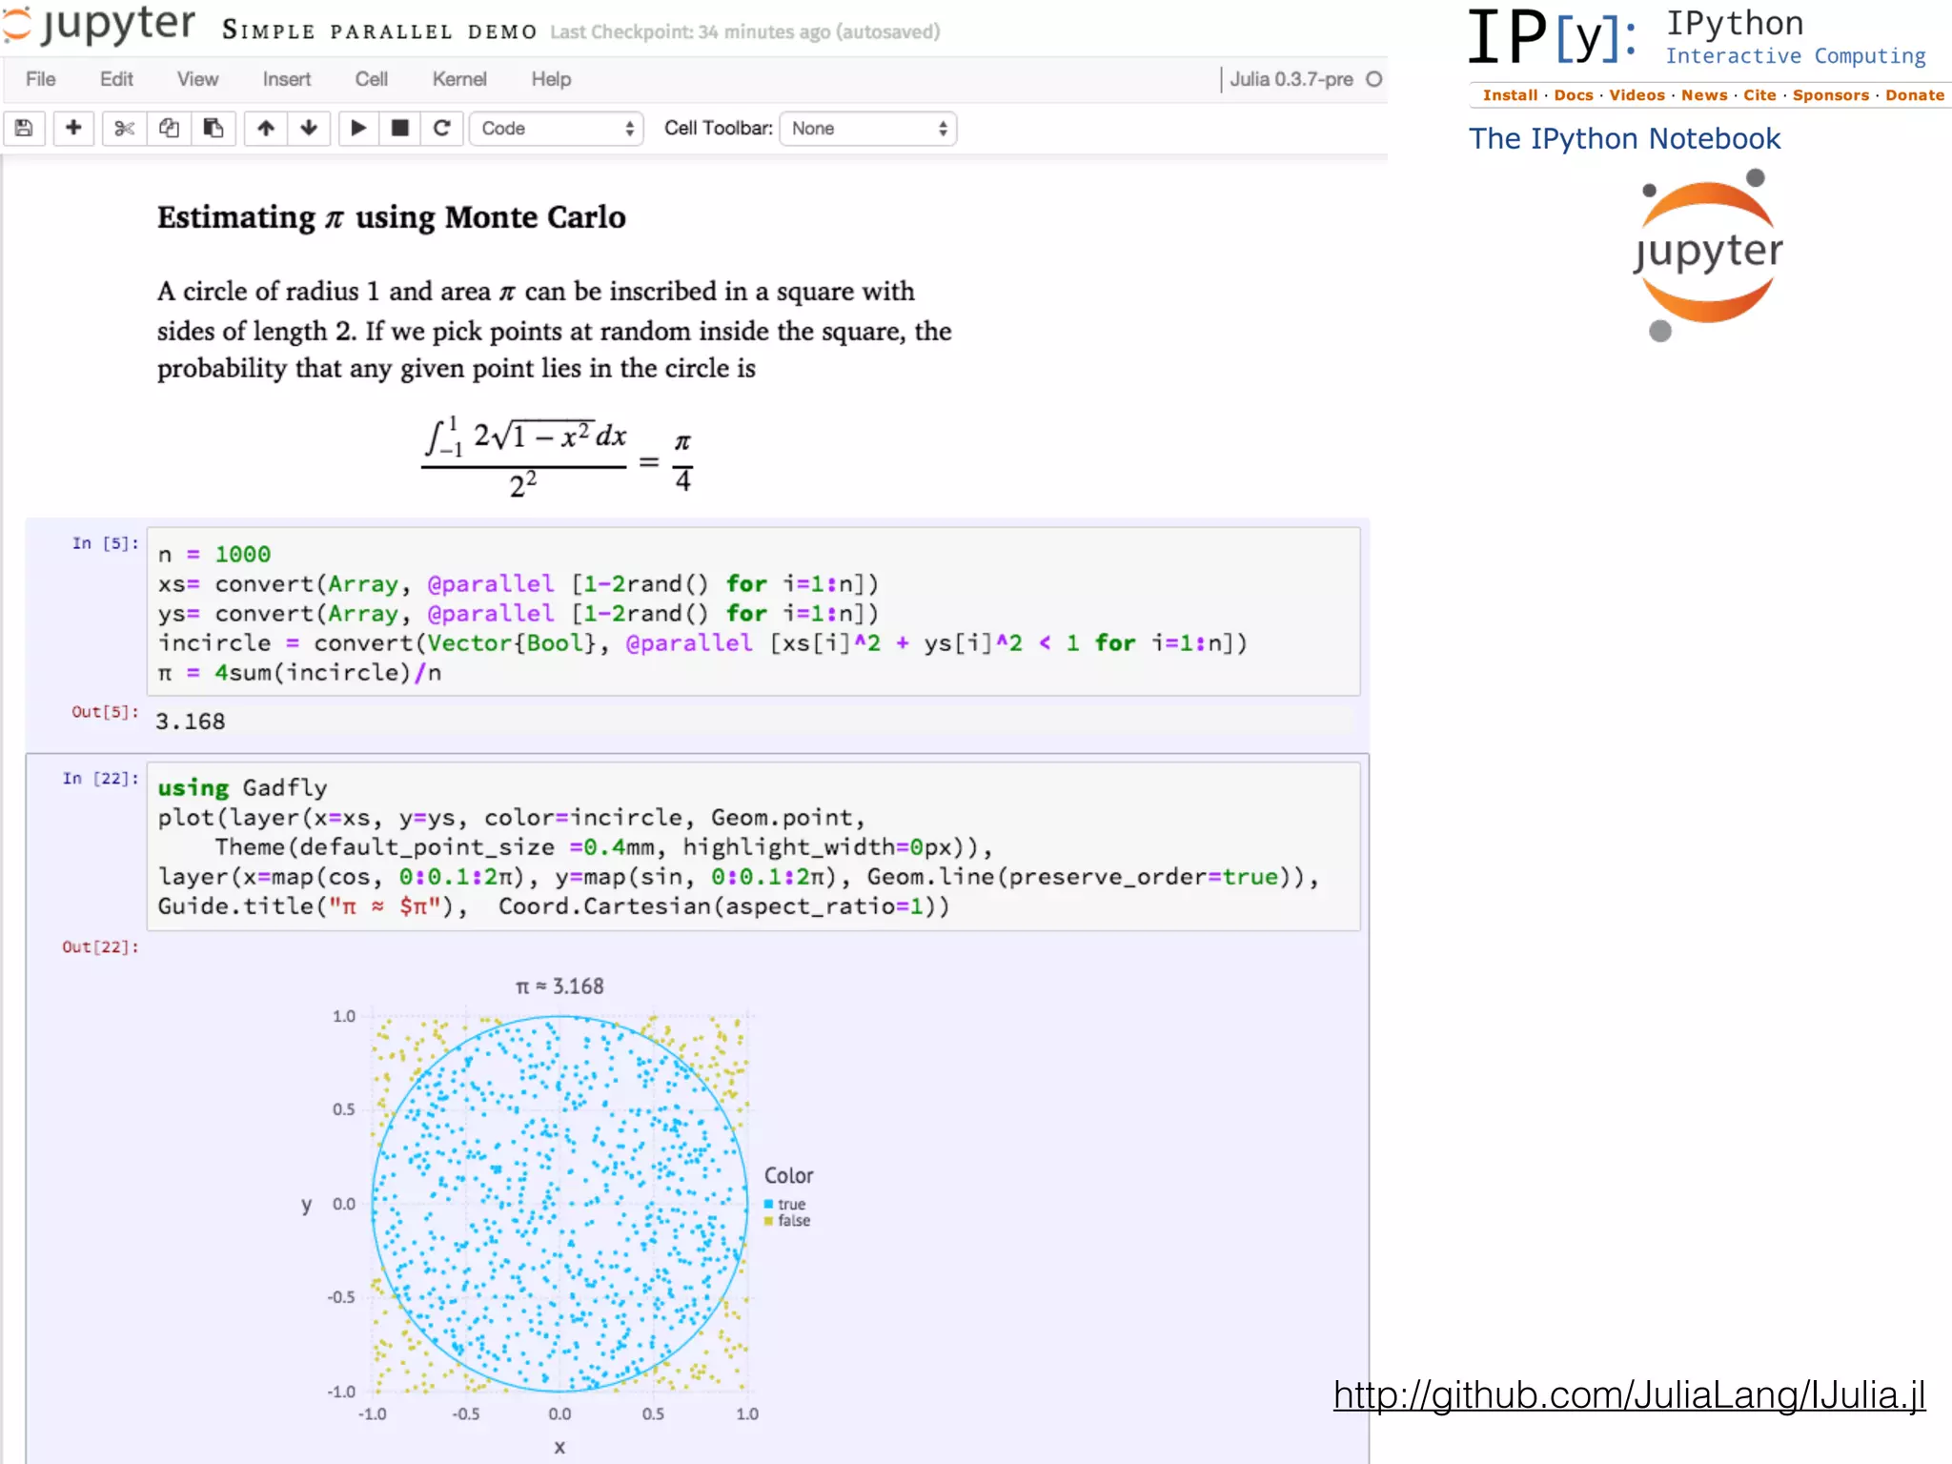
Task: Click into the In [5] code cell
Action: 753,612
